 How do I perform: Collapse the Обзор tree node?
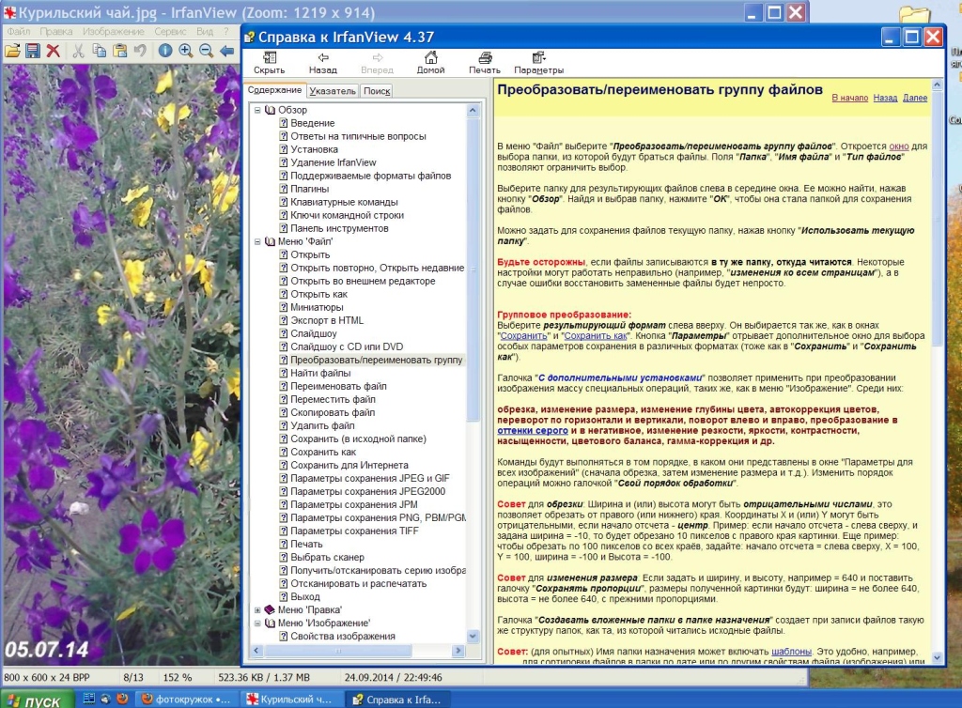click(x=257, y=111)
